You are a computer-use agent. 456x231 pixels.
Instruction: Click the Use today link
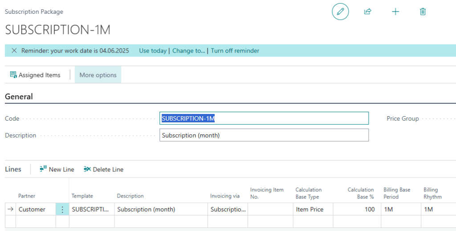153,51
